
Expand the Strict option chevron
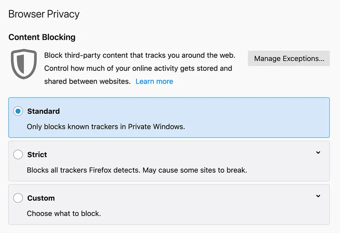[318, 153]
